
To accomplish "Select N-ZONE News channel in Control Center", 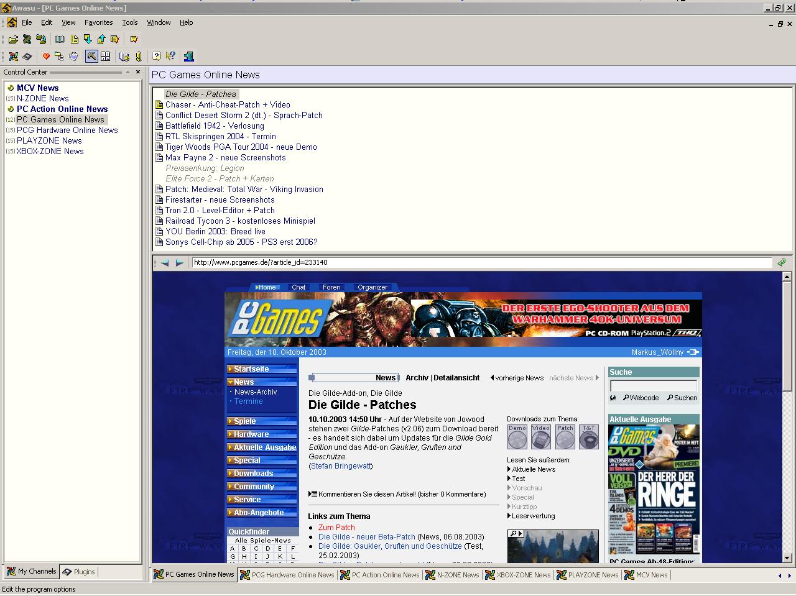I will pos(42,99).
